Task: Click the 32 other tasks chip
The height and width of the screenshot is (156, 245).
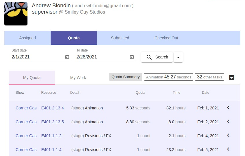Action: point(209,77)
